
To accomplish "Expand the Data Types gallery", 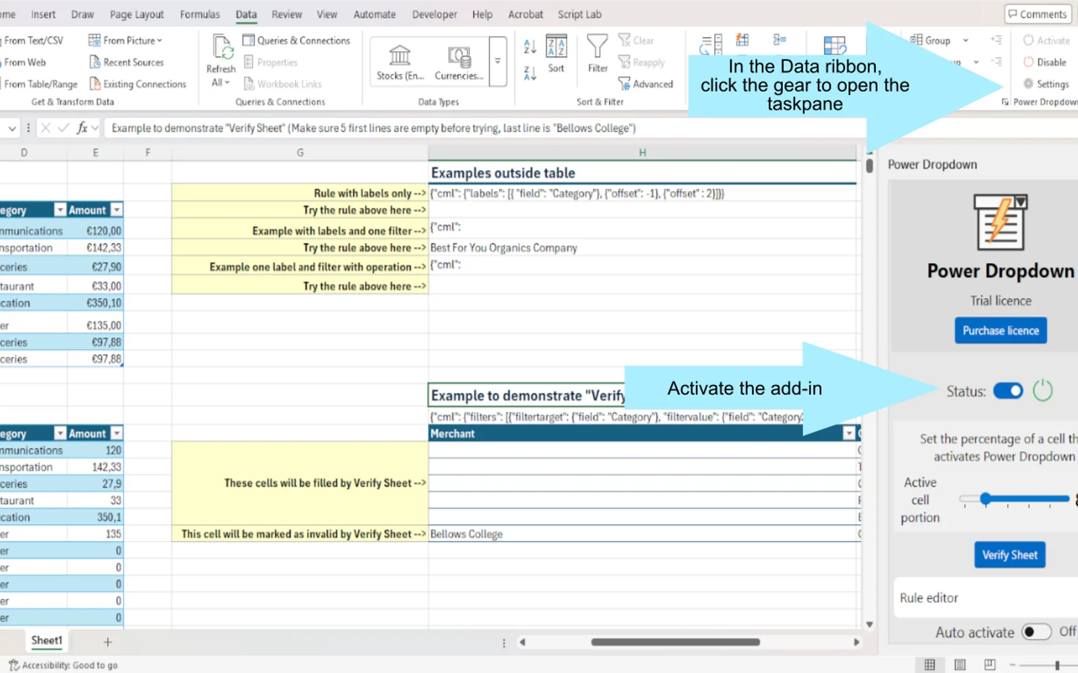I will (x=498, y=62).
